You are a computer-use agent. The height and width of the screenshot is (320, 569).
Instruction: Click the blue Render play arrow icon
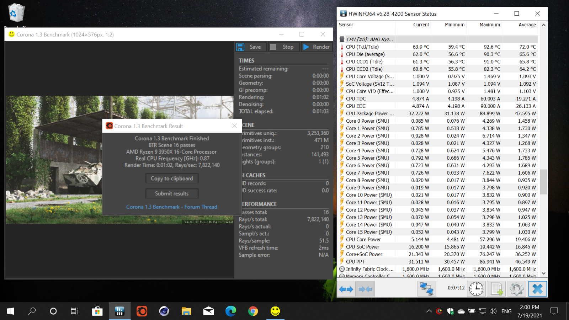(306, 47)
